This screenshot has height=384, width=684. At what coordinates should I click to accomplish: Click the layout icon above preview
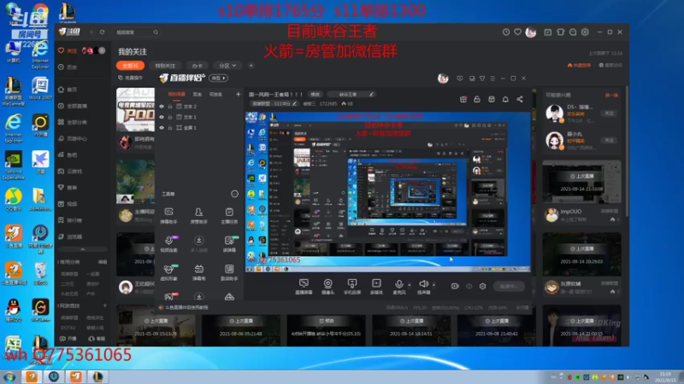click(x=491, y=99)
